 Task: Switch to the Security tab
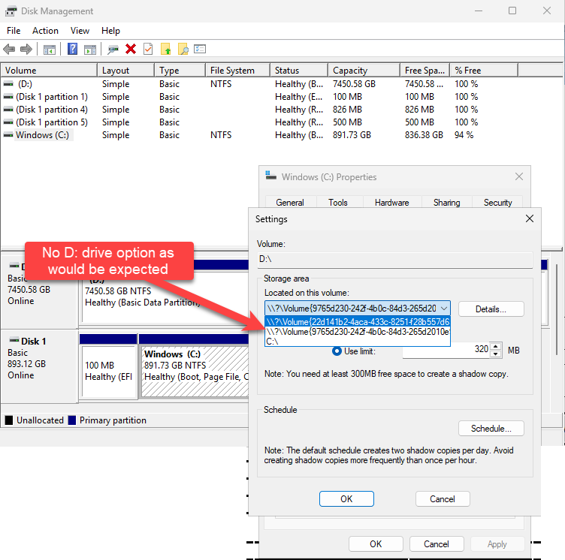point(497,203)
